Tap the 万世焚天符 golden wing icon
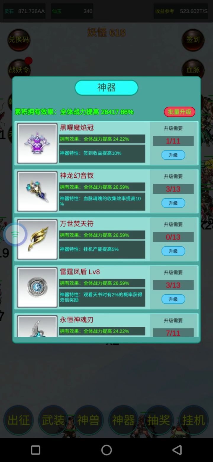 tap(37, 239)
